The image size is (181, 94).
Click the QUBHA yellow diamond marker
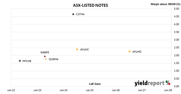pyautogui.click(x=46, y=59)
